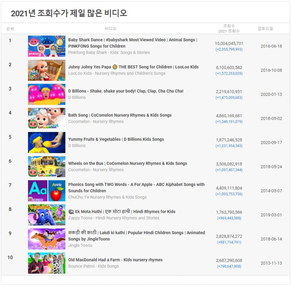
Task: Select view count 10,004,045,731
Action: [x=229, y=44]
